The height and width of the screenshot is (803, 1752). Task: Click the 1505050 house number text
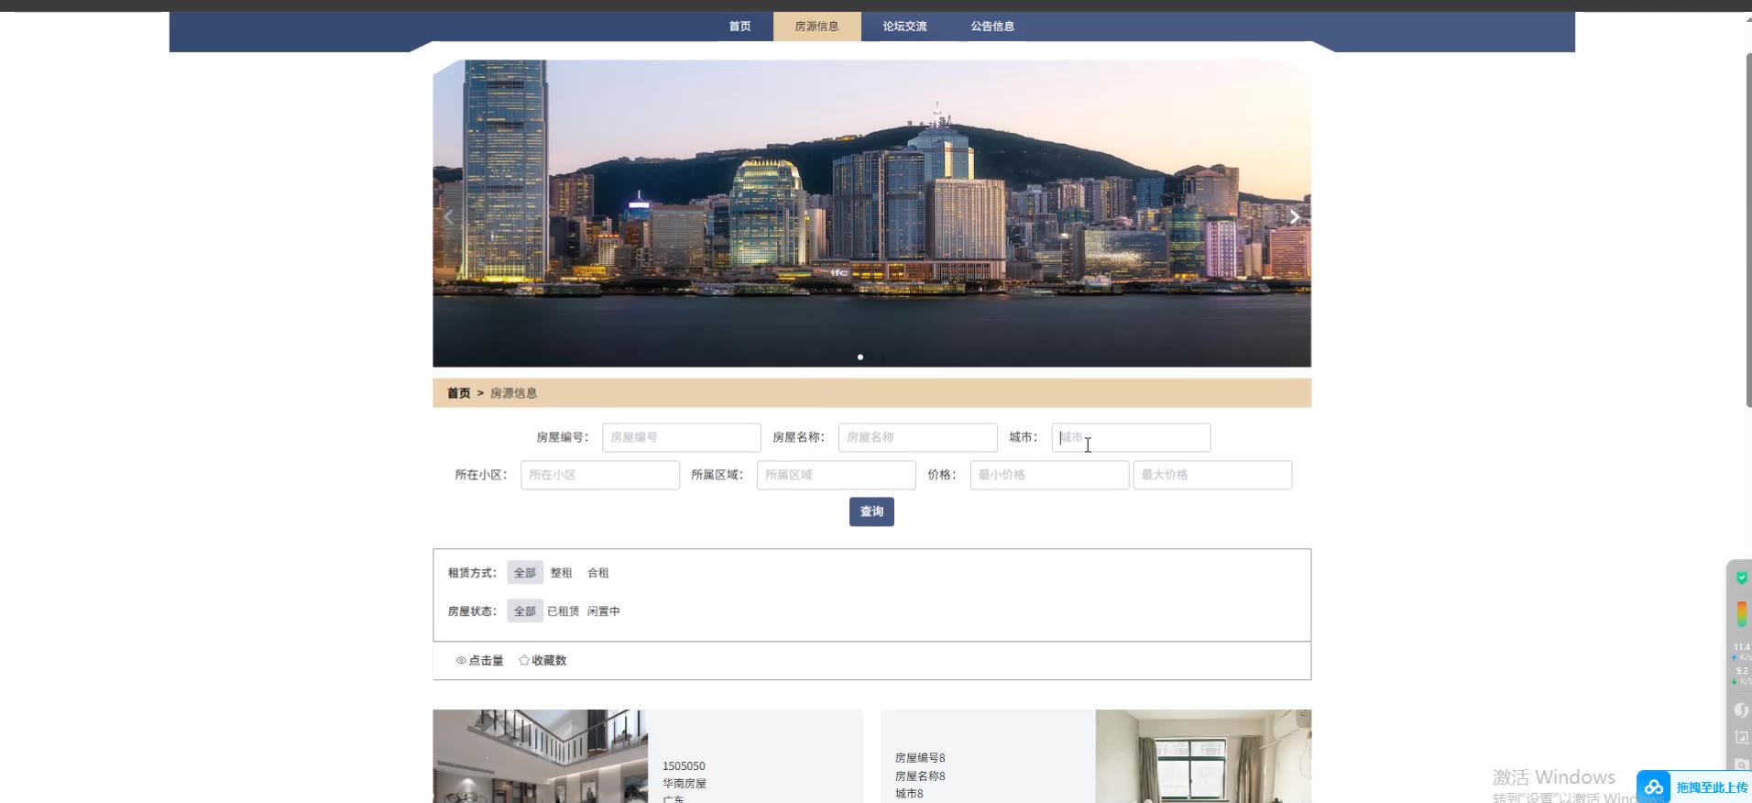684,766
